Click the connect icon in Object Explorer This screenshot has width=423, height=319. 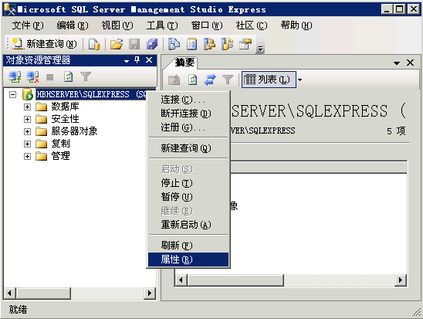[x=15, y=77]
